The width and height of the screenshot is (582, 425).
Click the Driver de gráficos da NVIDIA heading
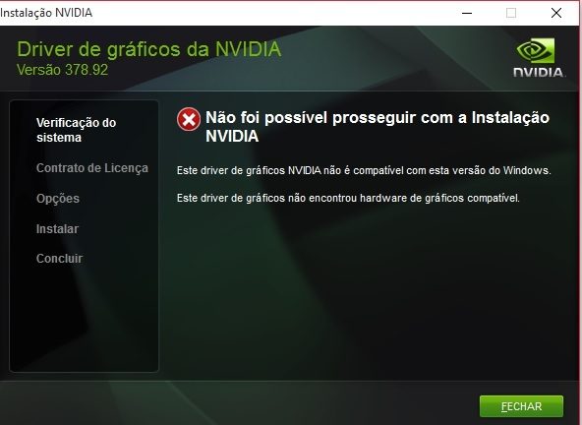149,49
